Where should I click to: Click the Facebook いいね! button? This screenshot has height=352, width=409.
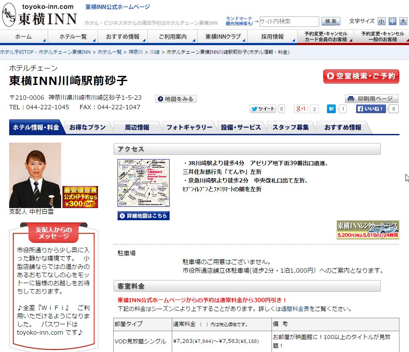pos(371,109)
